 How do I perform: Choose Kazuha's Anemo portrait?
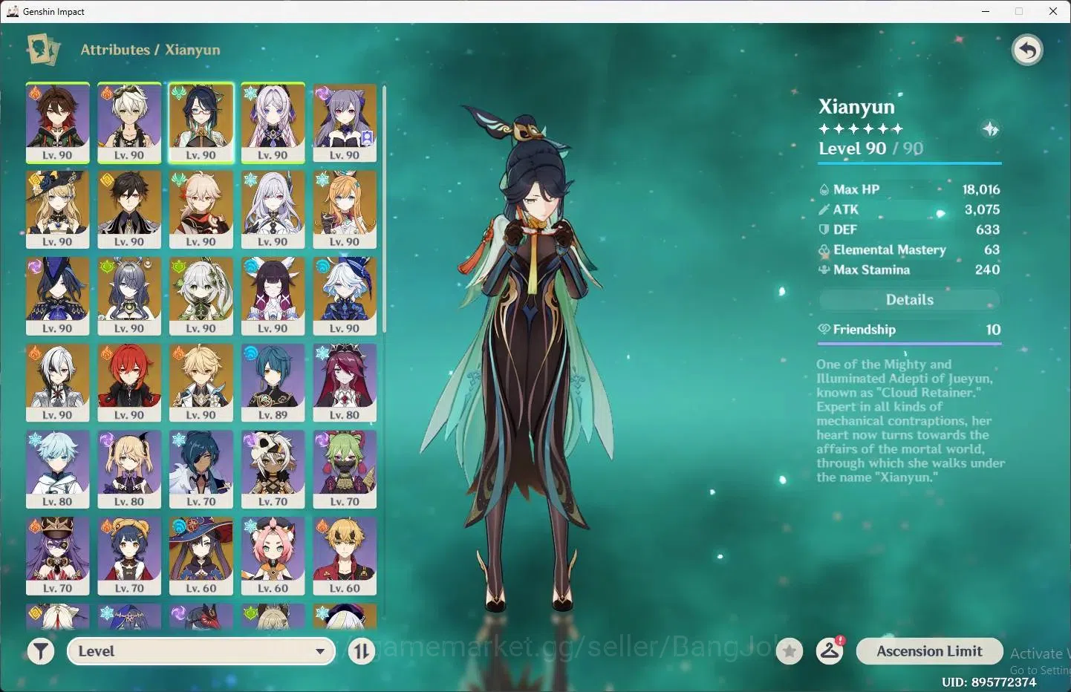(201, 209)
